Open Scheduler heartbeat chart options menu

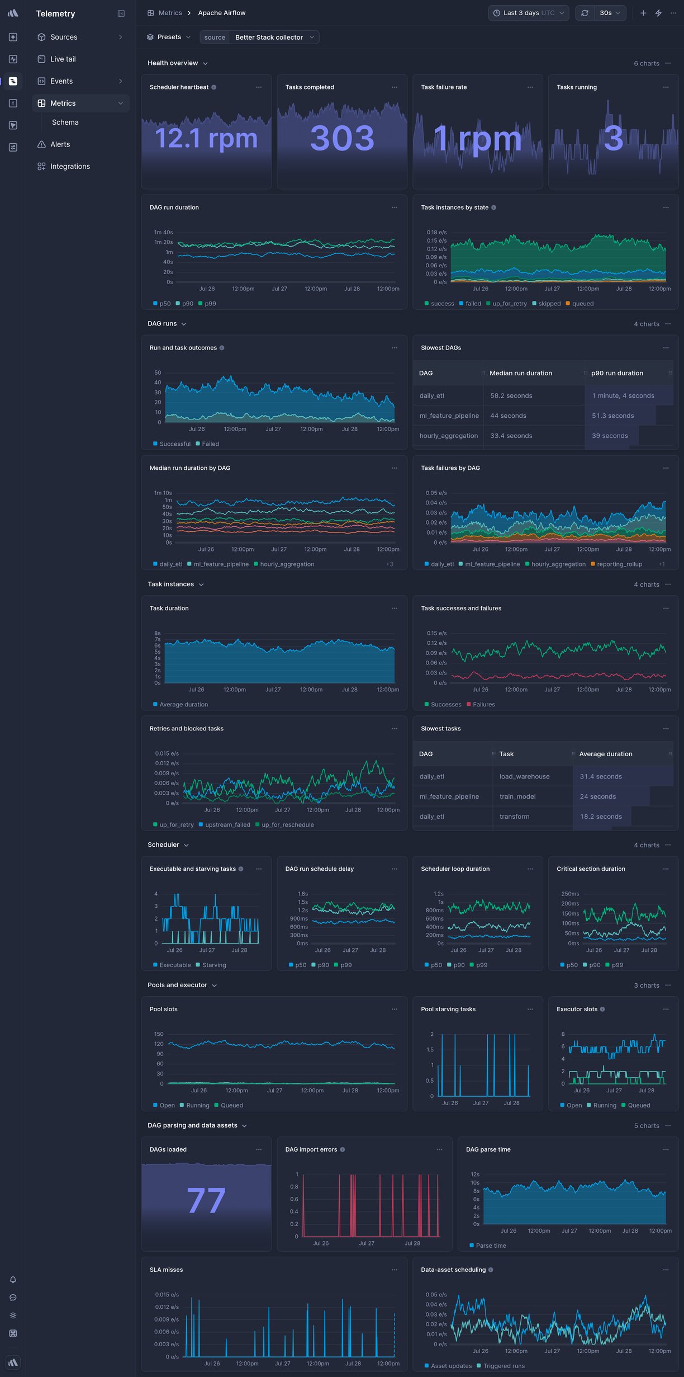(259, 87)
